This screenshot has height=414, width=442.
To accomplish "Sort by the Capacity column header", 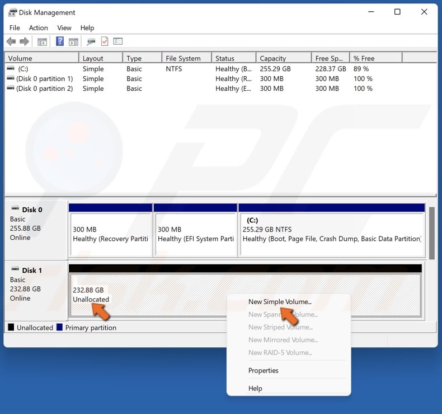I will point(284,58).
